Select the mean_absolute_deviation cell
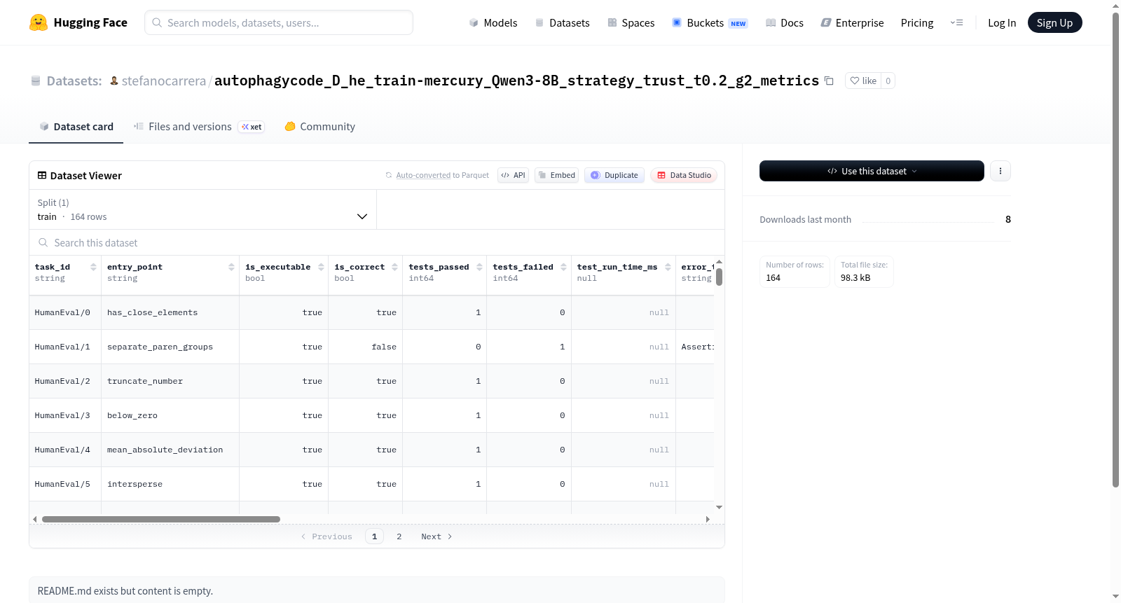This screenshot has height=603, width=1121. click(170, 450)
